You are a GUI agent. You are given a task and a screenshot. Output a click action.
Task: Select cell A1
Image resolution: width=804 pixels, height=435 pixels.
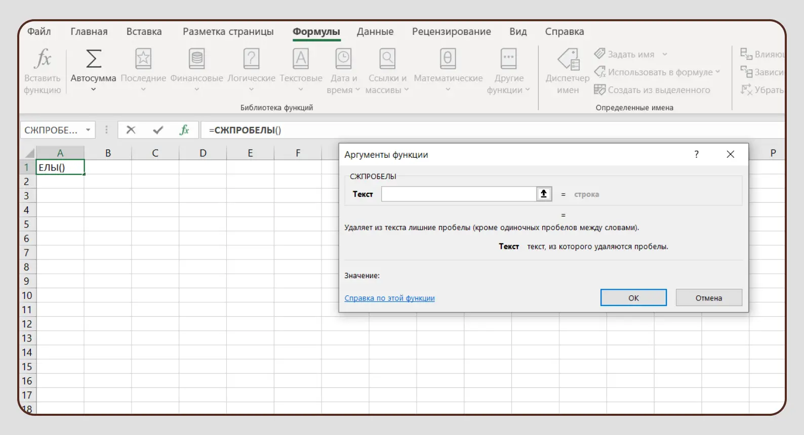60,167
